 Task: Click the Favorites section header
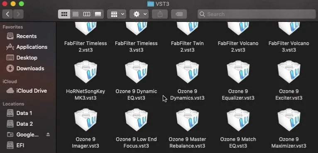point(13,27)
